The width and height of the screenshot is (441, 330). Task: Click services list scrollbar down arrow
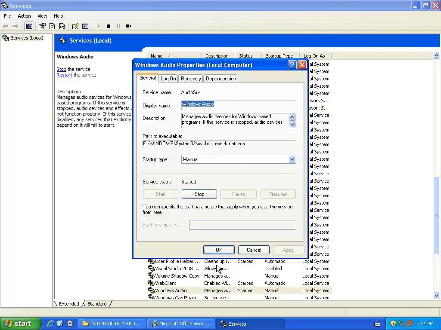click(x=437, y=295)
